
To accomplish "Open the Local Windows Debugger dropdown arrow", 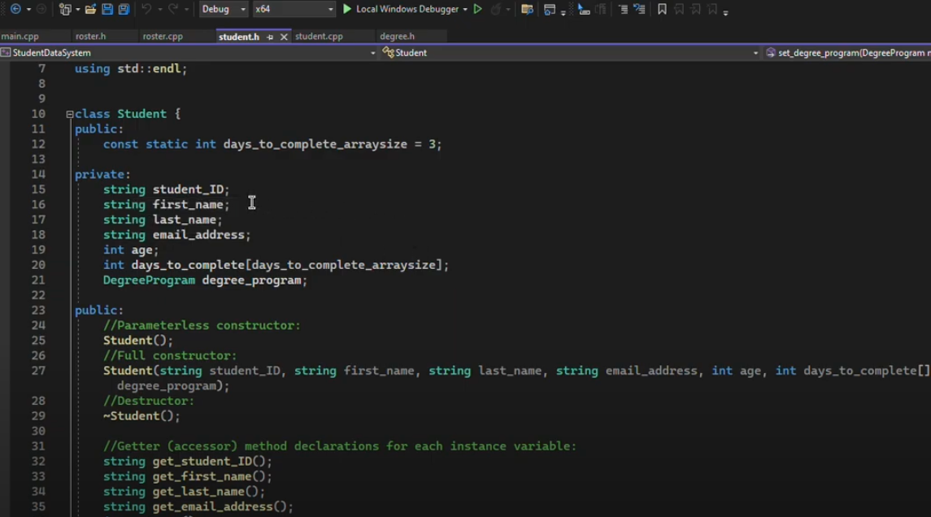I will tap(465, 10).
